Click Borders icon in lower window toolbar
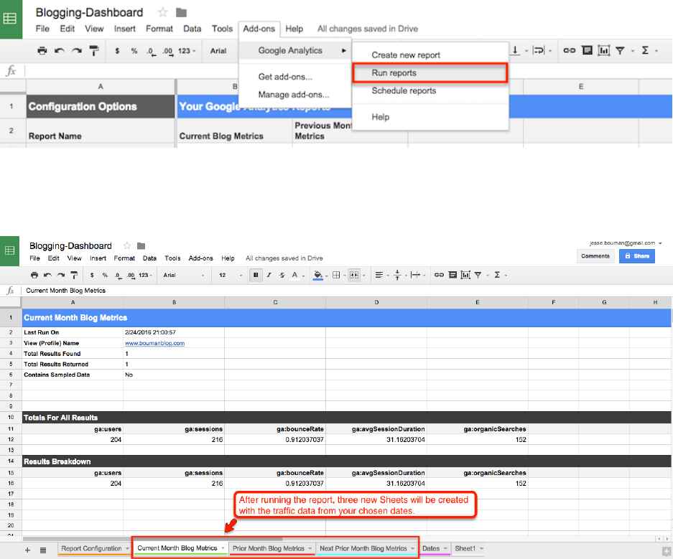The image size is (673, 559). click(336, 276)
